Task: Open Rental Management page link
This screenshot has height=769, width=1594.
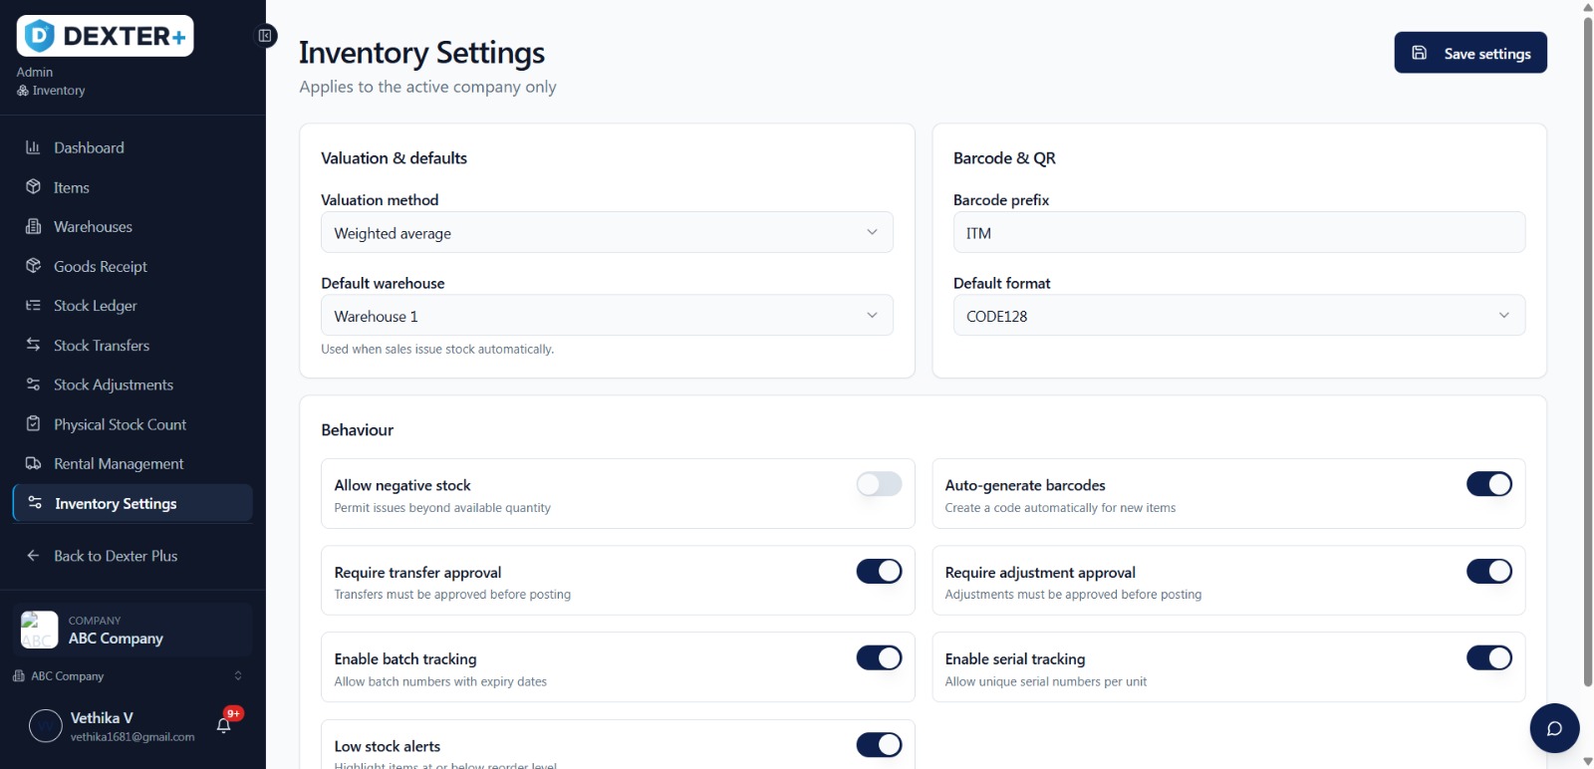Action: (133, 463)
